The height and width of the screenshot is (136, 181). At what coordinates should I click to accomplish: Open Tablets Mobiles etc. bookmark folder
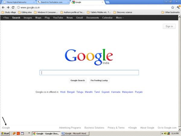pos(99,12)
